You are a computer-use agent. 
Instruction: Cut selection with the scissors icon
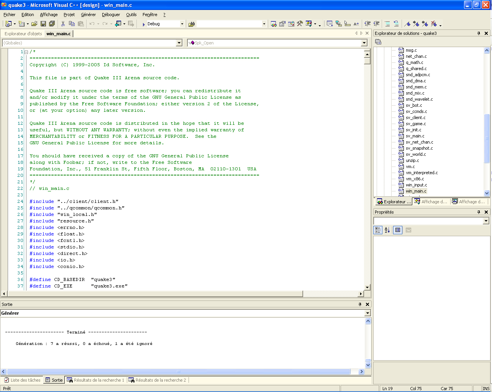(x=63, y=24)
